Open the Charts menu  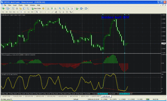21,5
